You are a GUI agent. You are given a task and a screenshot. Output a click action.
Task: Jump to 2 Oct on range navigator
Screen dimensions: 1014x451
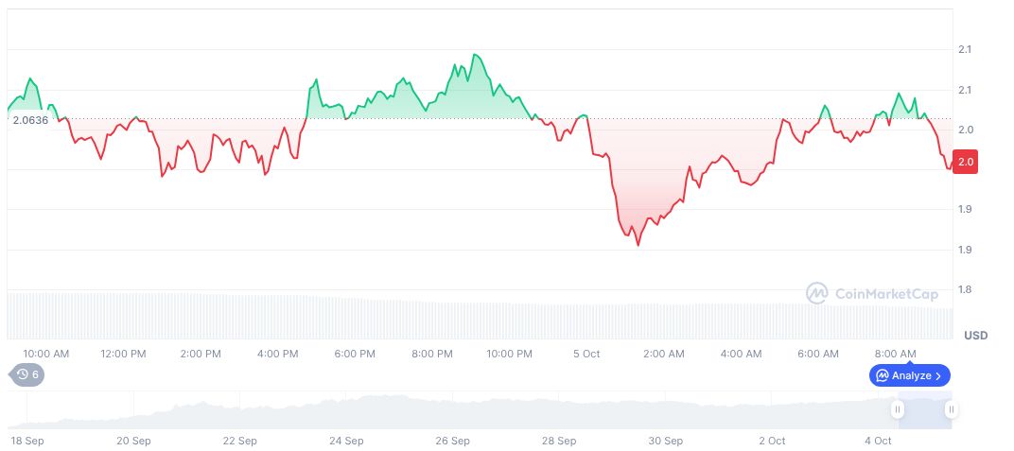click(x=772, y=441)
